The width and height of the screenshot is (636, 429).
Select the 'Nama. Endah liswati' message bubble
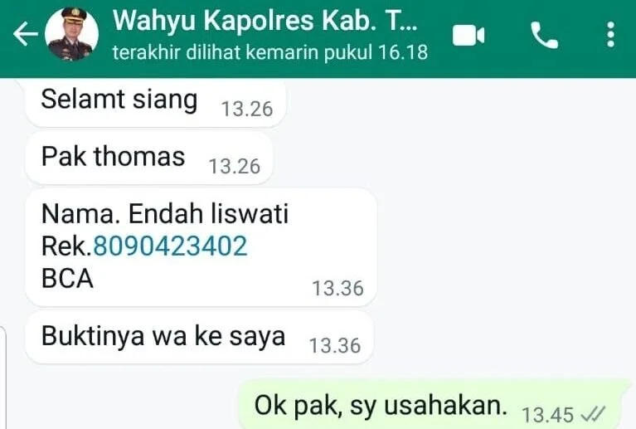(201, 247)
